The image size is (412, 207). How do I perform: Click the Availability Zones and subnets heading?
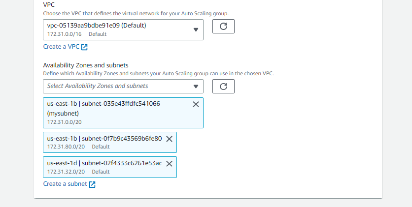pyautogui.click(x=86, y=65)
